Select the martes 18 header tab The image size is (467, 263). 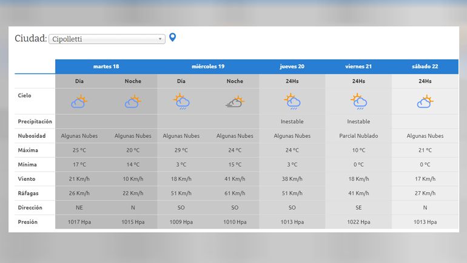[x=106, y=66]
